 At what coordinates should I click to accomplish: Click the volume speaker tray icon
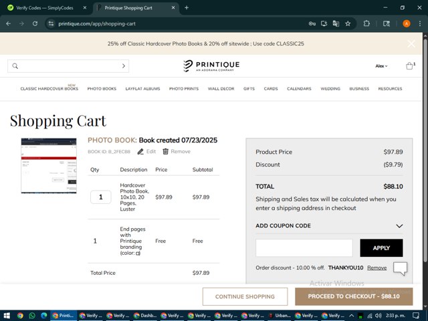(x=378, y=316)
